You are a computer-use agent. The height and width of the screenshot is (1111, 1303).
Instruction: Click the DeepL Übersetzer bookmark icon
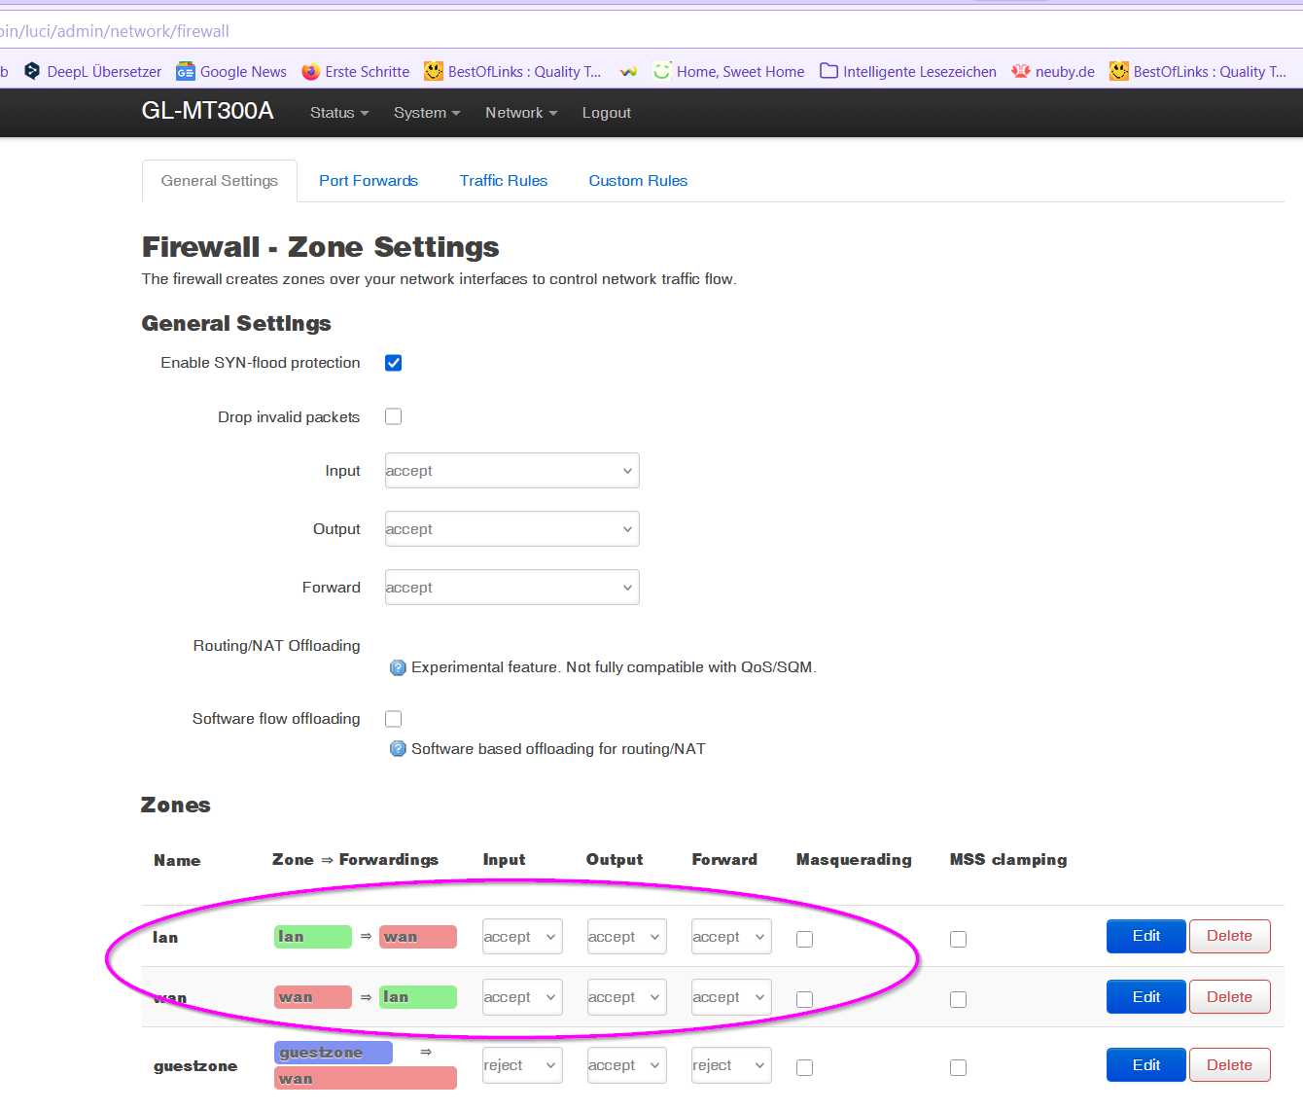pos(32,71)
